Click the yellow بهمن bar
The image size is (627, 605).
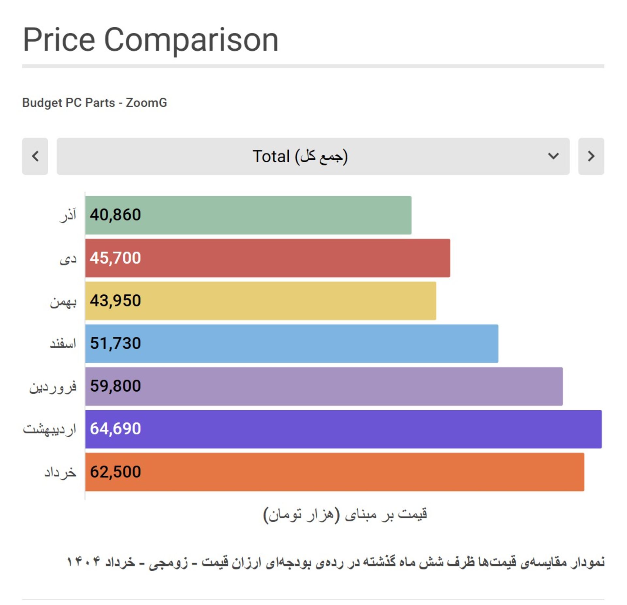(x=261, y=301)
